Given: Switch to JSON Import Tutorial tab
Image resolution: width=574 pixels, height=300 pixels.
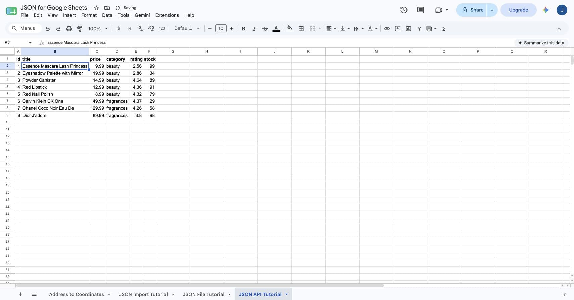Looking at the screenshot, I should 143,294.
